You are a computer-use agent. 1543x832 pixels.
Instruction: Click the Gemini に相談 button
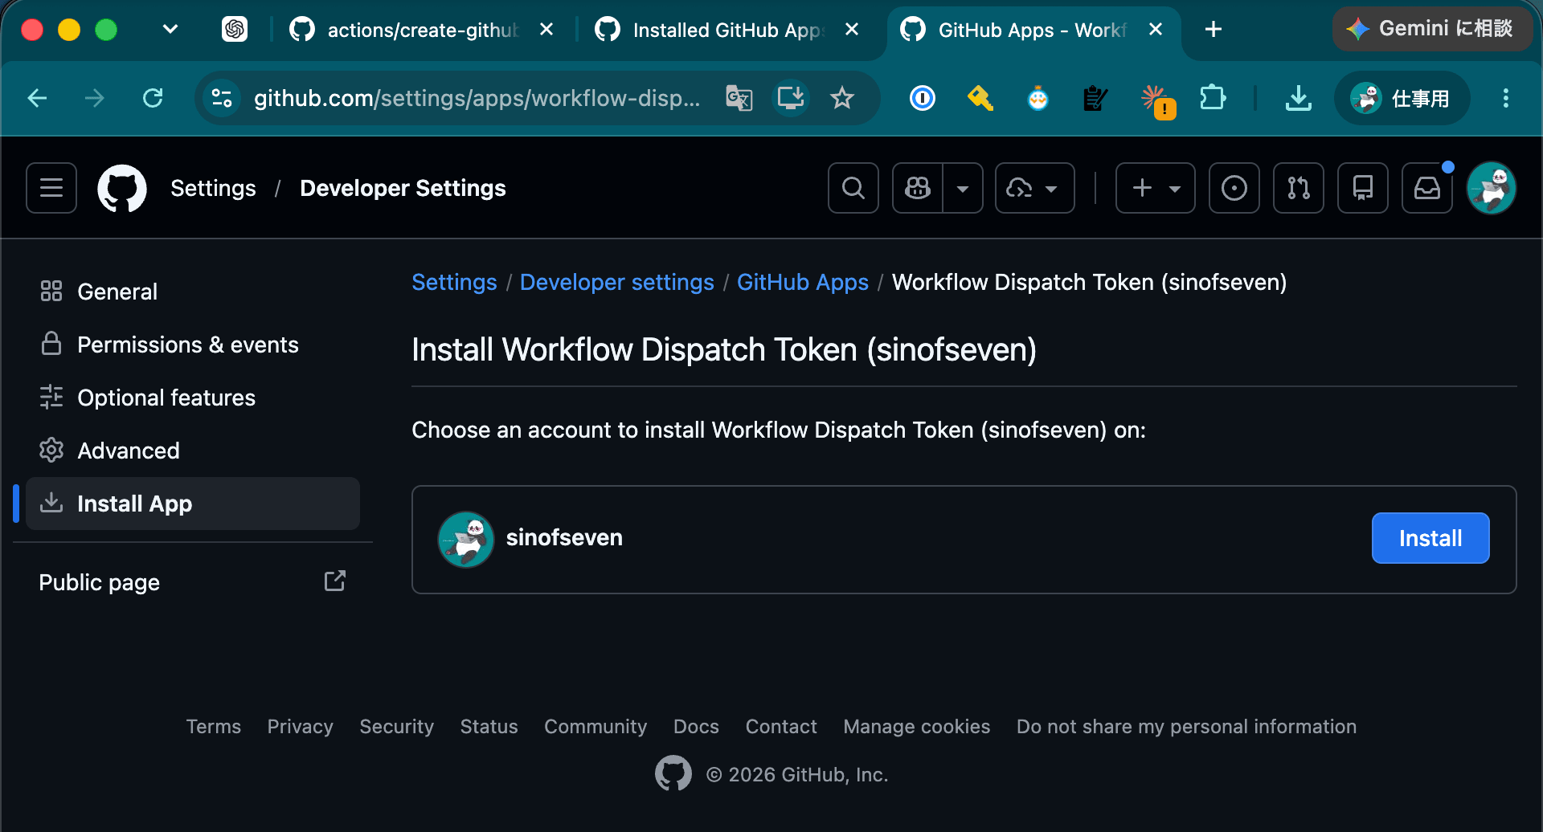1432,29
